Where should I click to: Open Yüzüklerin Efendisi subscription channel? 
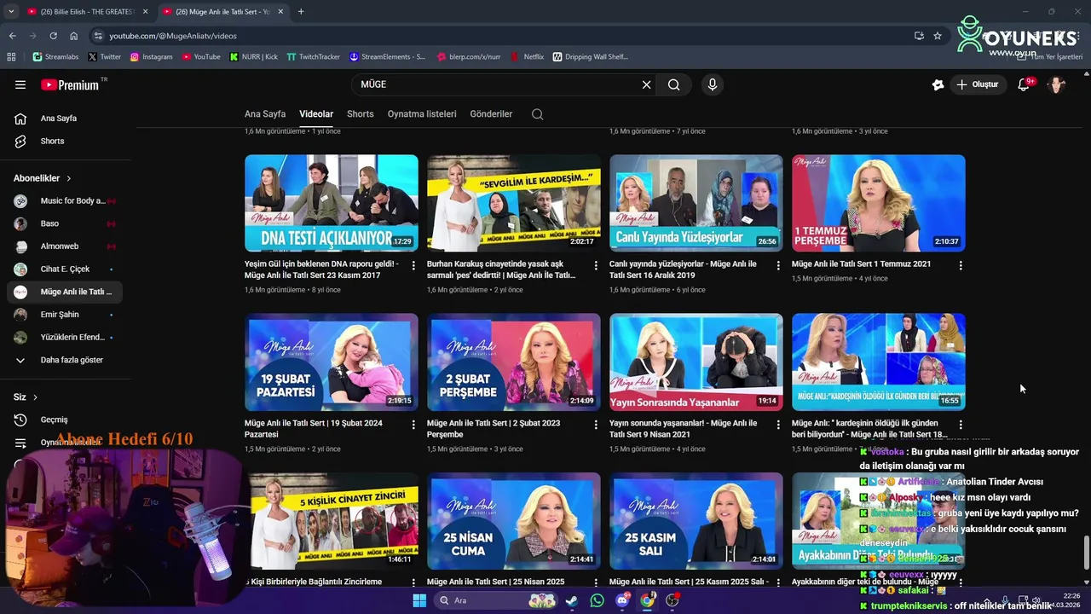(65, 338)
